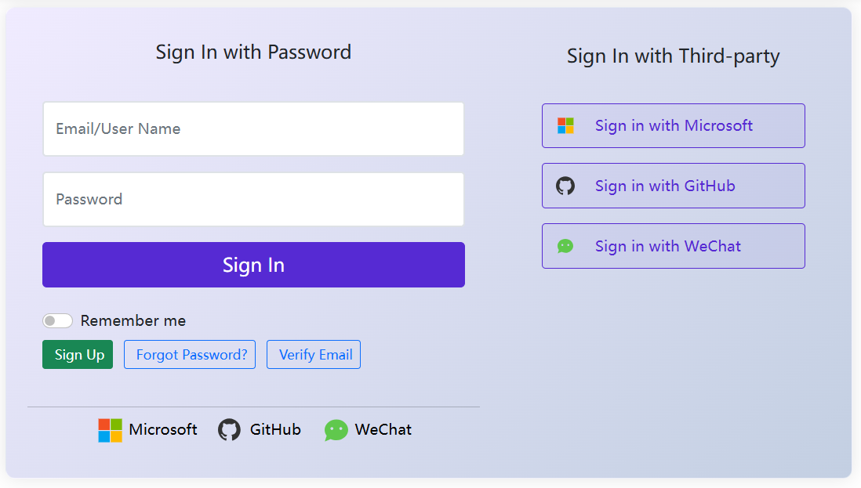
Task: Click the green WeChat icon below the divider
Action: click(336, 430)
